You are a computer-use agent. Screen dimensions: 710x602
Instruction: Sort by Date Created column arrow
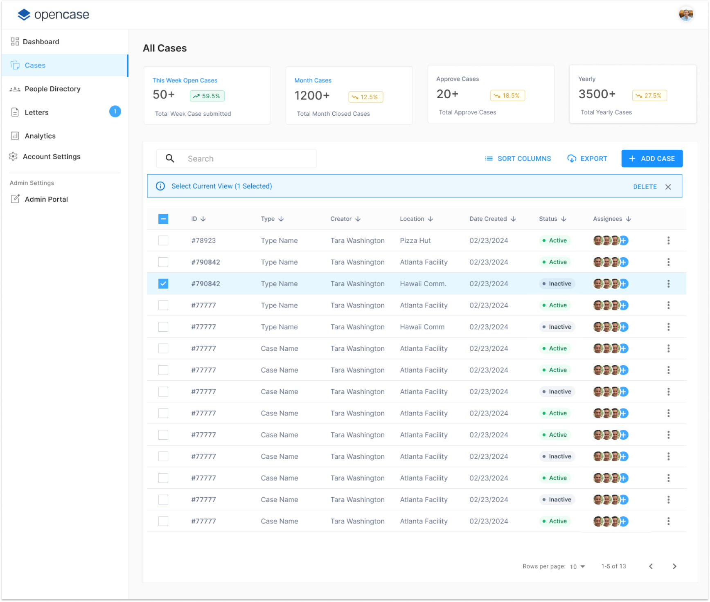click(513, 219)
